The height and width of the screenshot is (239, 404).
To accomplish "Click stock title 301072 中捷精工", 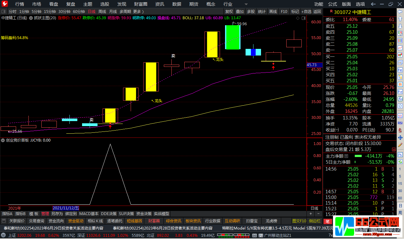I will point(353,12).
